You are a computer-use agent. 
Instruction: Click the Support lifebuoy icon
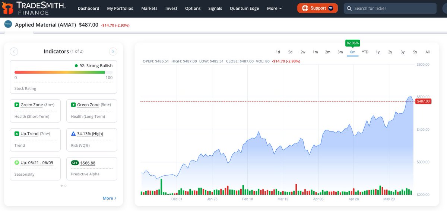[x=305, y=8]
